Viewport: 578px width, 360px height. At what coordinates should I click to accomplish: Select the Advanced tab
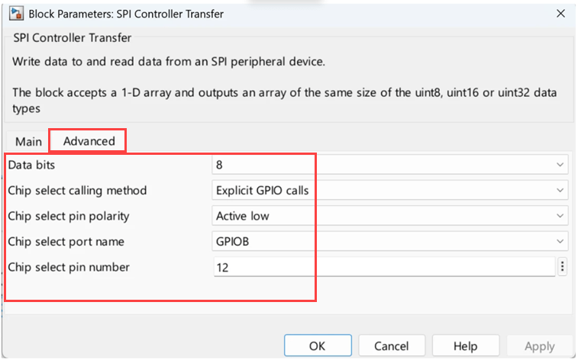click(89, 141)
